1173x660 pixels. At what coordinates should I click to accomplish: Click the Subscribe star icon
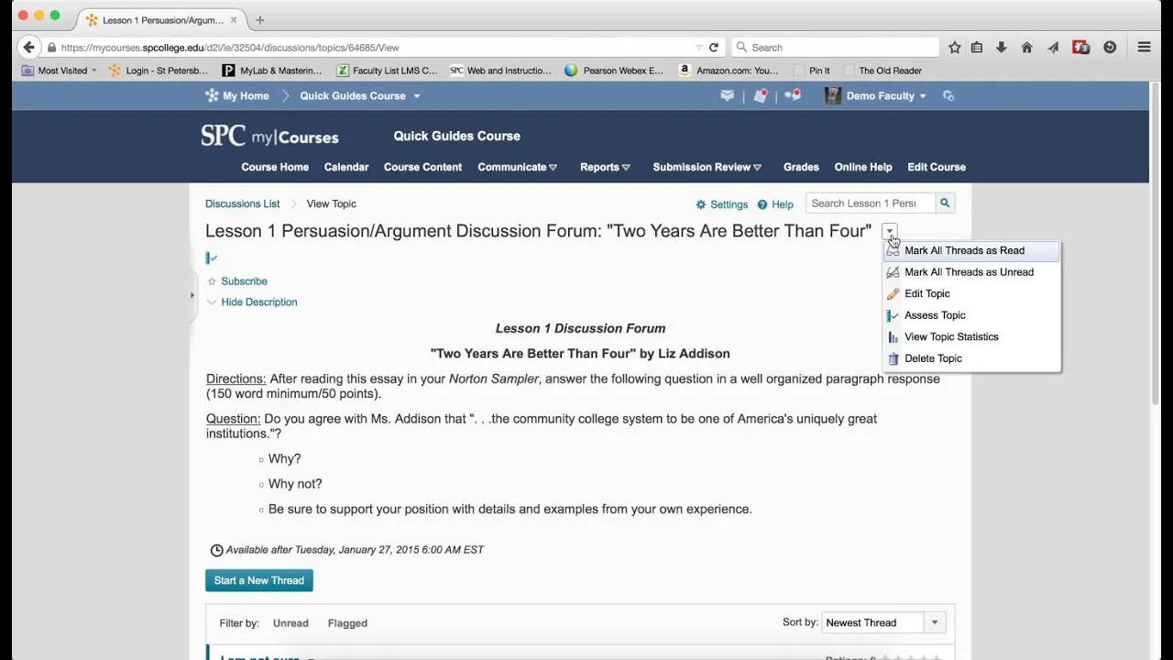[x=212, y=281]
